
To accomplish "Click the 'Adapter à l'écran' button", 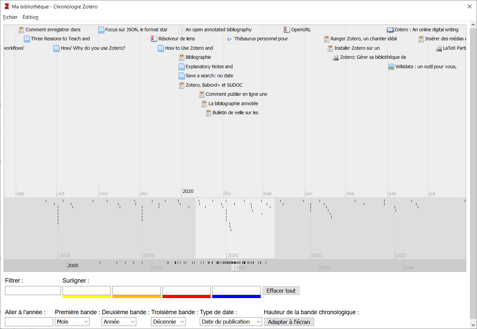I will click(x=289, y=322).
